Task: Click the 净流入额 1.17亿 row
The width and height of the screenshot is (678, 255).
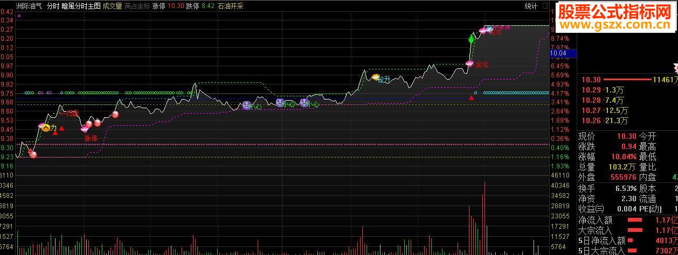Action: click(627, 220)
